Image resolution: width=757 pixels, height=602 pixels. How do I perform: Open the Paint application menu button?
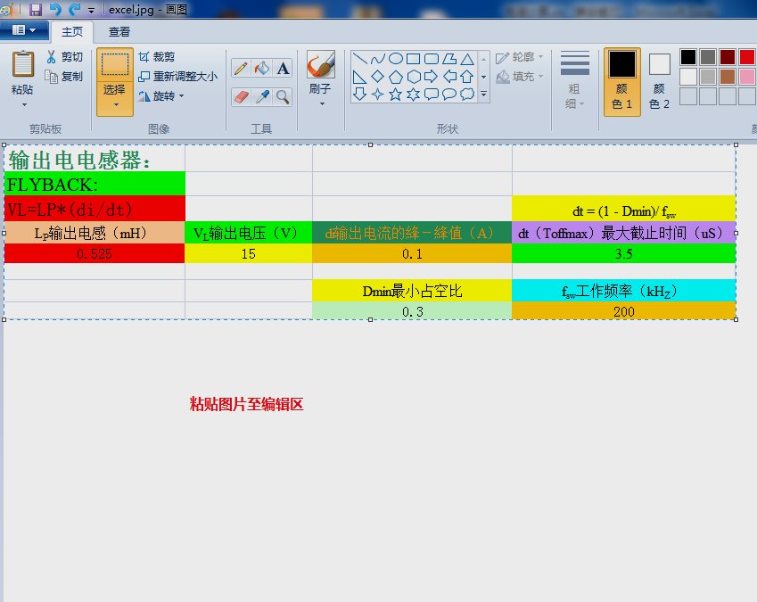(x=24, y=30)
